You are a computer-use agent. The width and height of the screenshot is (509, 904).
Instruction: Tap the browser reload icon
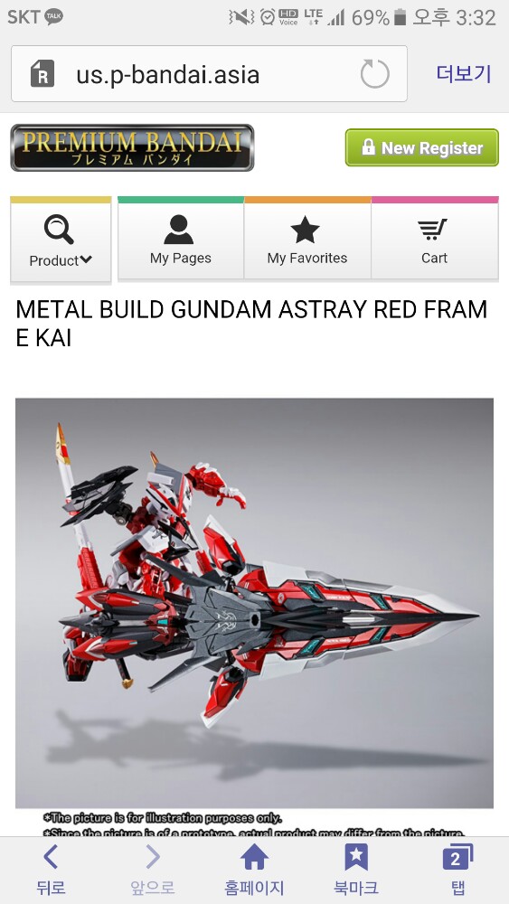[374, 74]
